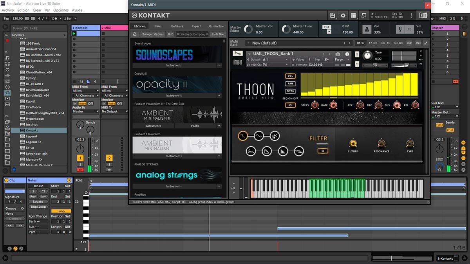Open track 1 Audio To Master dropdown
Viewport: 470px width, 264px height.
85,111
